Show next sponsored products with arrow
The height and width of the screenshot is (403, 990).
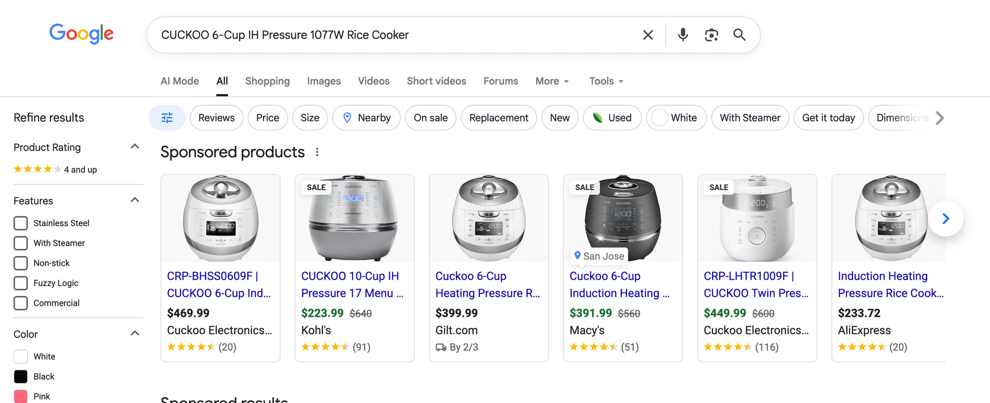click(946, 219)
